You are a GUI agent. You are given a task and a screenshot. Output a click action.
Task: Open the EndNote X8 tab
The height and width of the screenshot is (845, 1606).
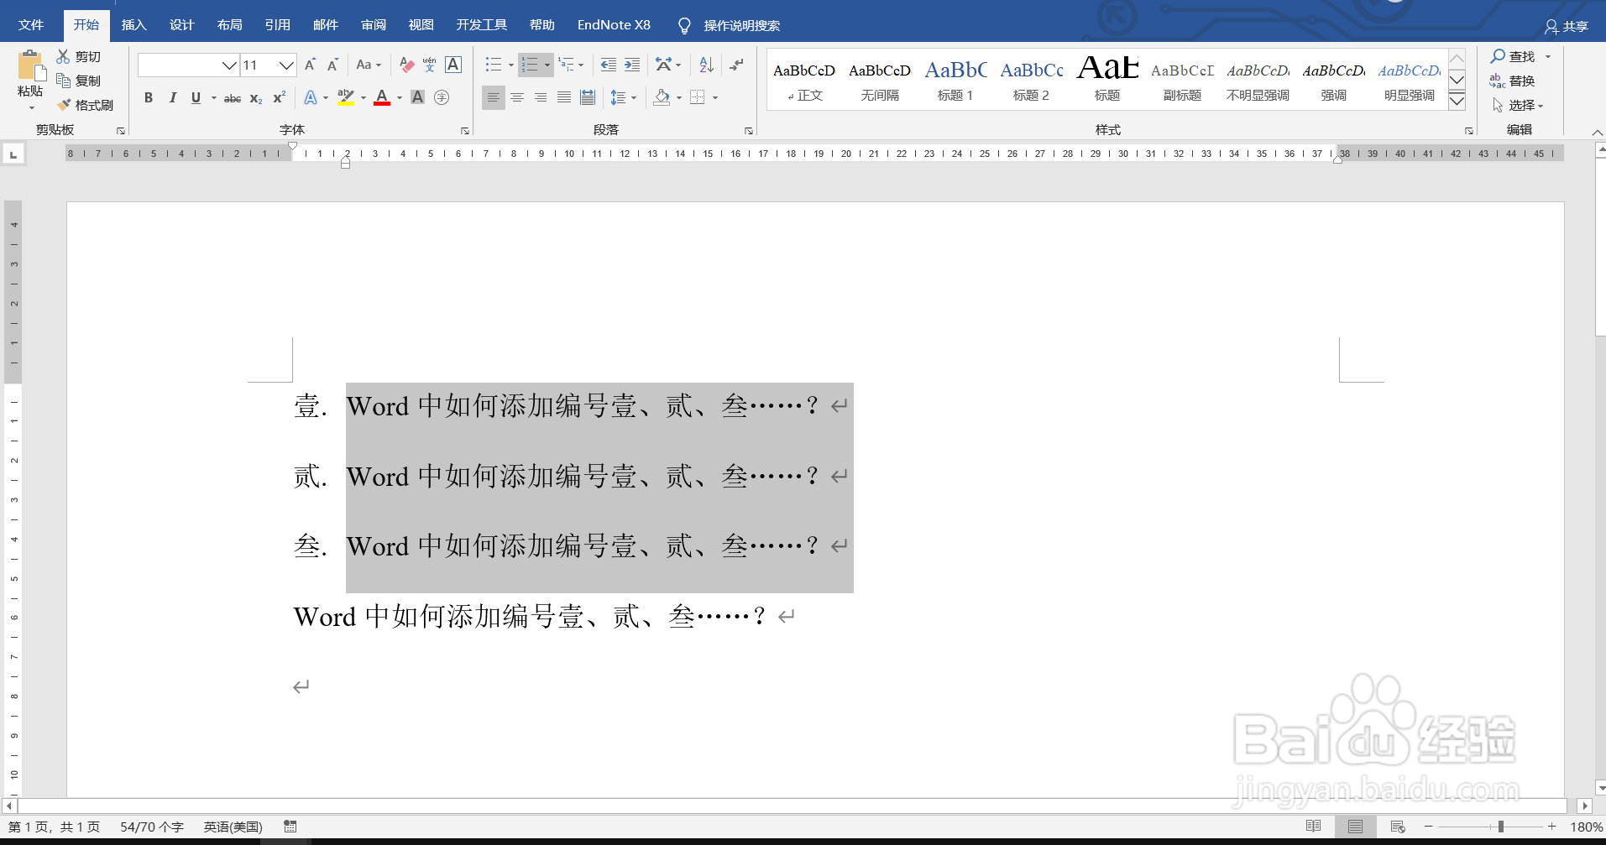(614, 25)
